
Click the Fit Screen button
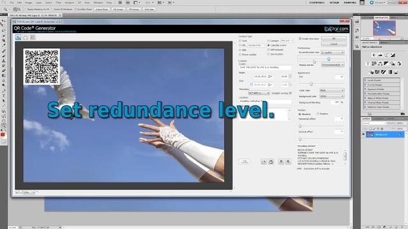click(x=119, y=10)
